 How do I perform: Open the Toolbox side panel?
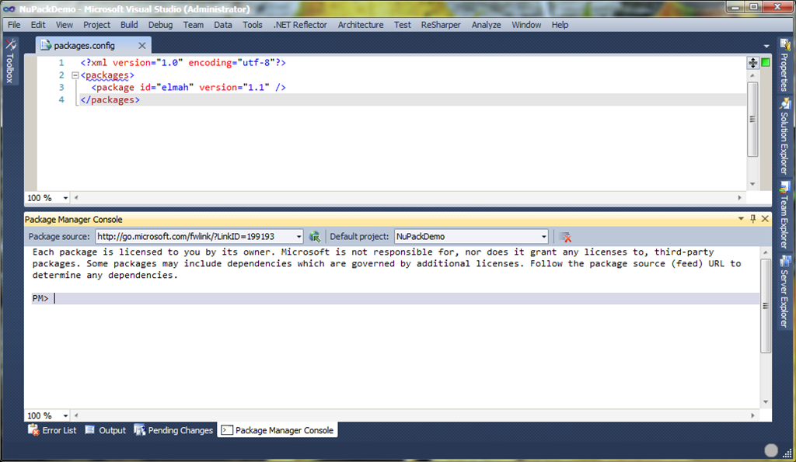coord(10,61)
